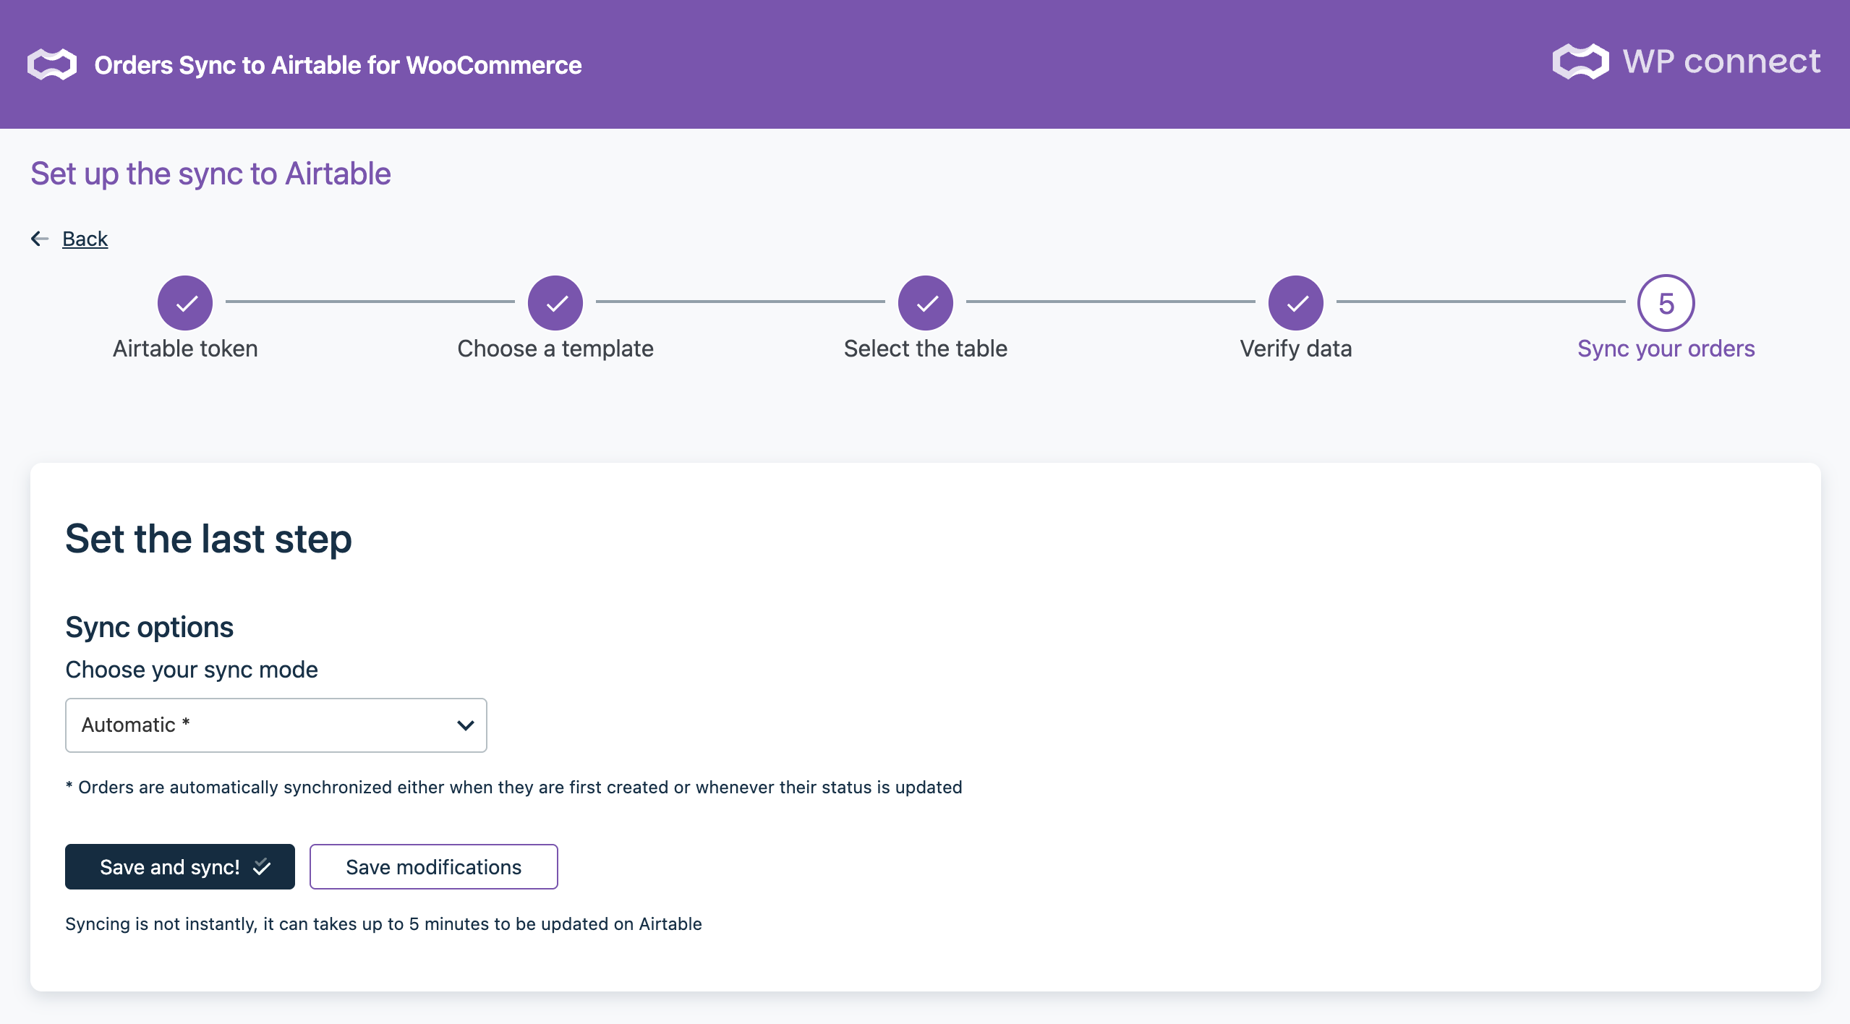The height and width of the screenshot is (1024, 1850).
Task: Open the sync mode dropdown
Action: (x=276, y=725)
